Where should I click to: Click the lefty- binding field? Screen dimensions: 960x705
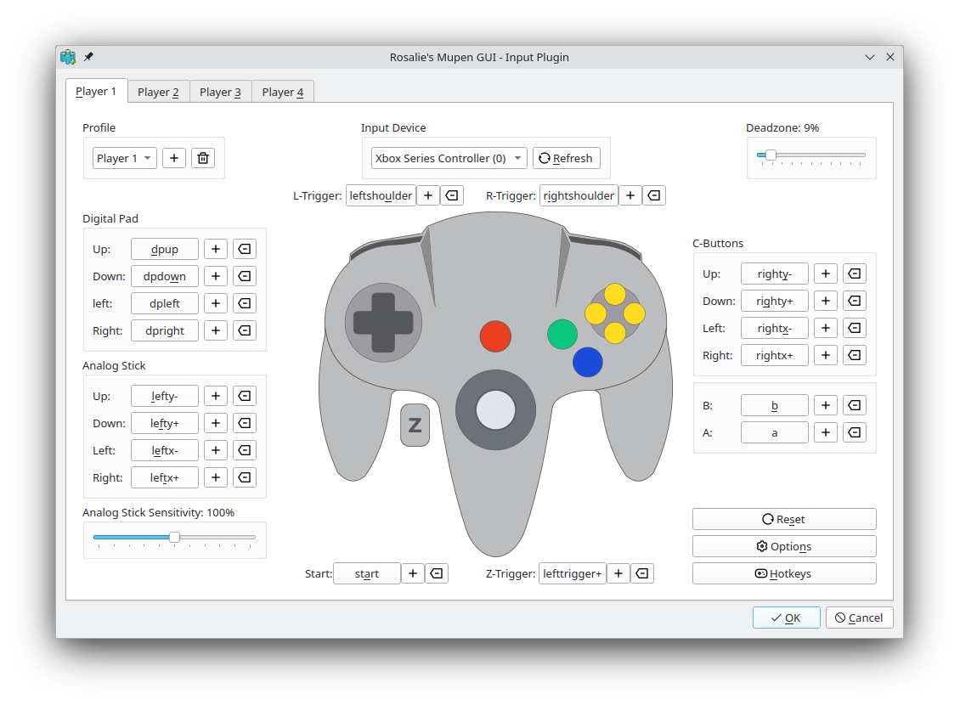(165, 396)
